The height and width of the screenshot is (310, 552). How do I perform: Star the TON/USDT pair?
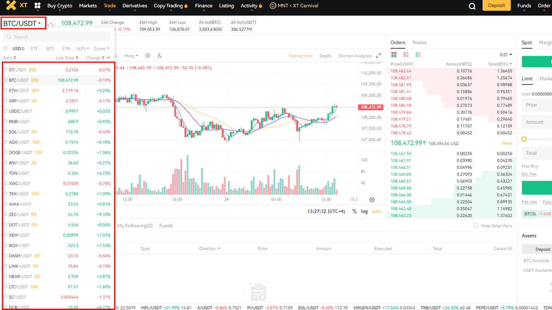6,173
